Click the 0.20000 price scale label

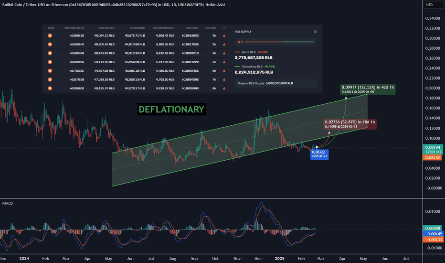tap(433, 88)
